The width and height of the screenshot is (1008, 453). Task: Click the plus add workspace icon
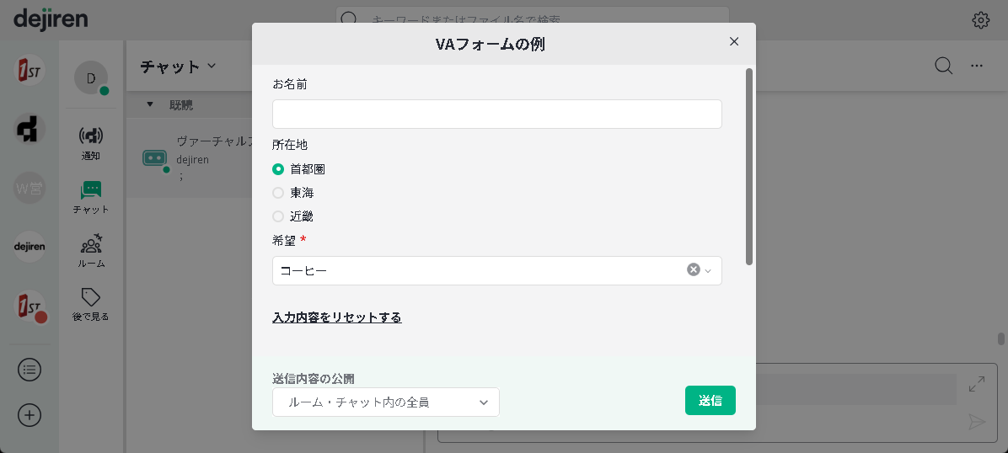coord(29,415)
